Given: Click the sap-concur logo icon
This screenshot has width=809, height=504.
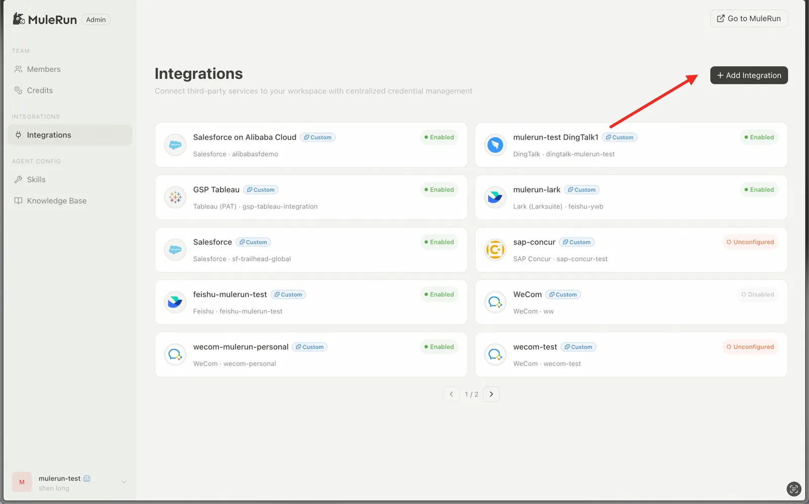Looking at the screenshot, I should pos(496,250).
